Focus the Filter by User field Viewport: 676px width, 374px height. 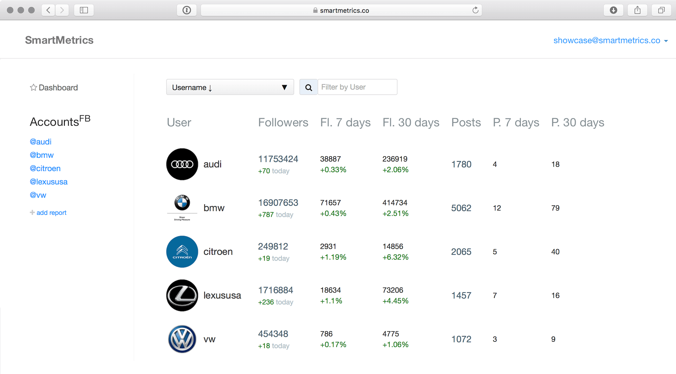tap(357, 87)
